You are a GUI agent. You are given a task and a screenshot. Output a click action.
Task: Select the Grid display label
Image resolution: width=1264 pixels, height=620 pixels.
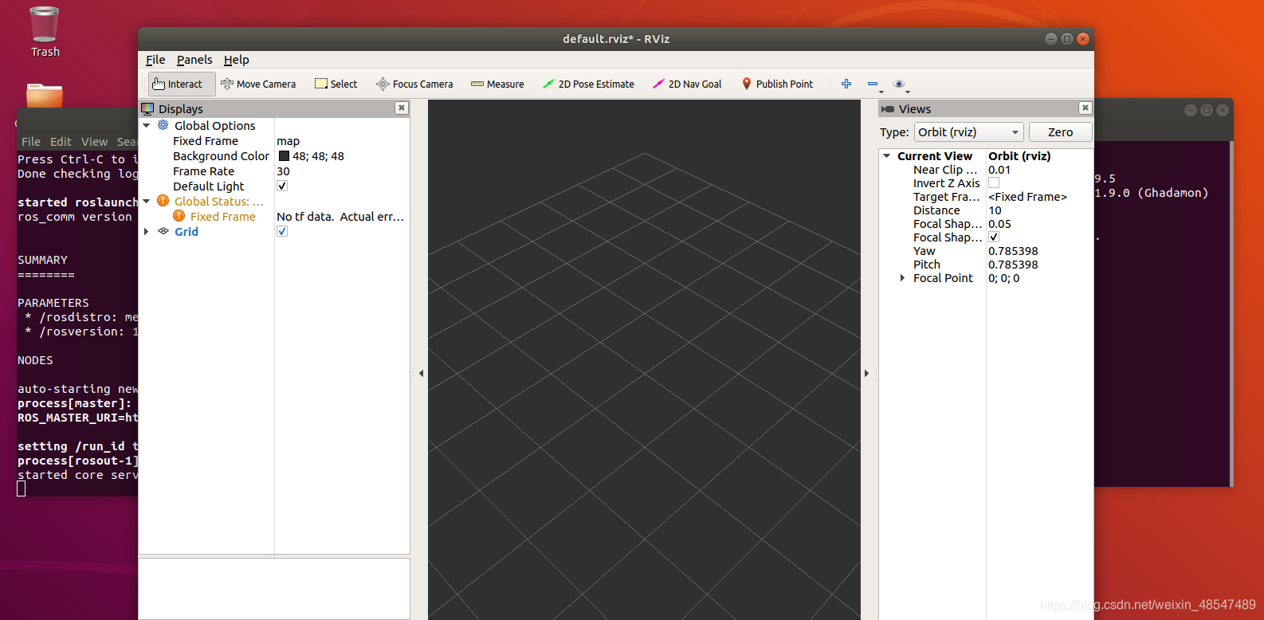click(x=186, y=232)
